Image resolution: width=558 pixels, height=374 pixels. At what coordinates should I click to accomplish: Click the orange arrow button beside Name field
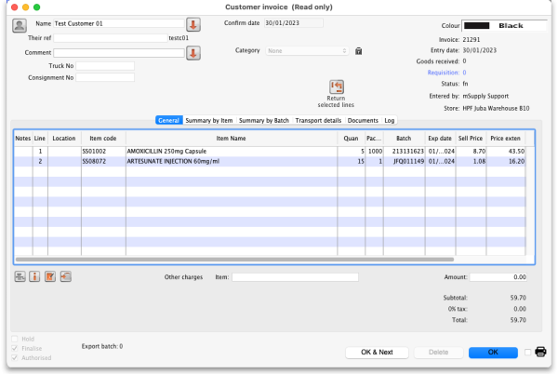coord(193,24)
